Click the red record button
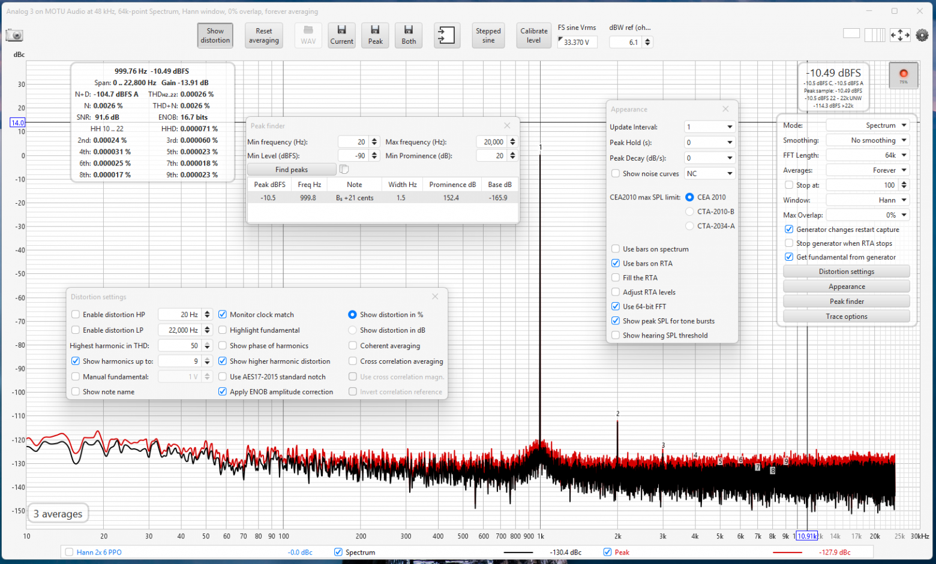Viewport: 936px width, 564px height. (903, 76)
